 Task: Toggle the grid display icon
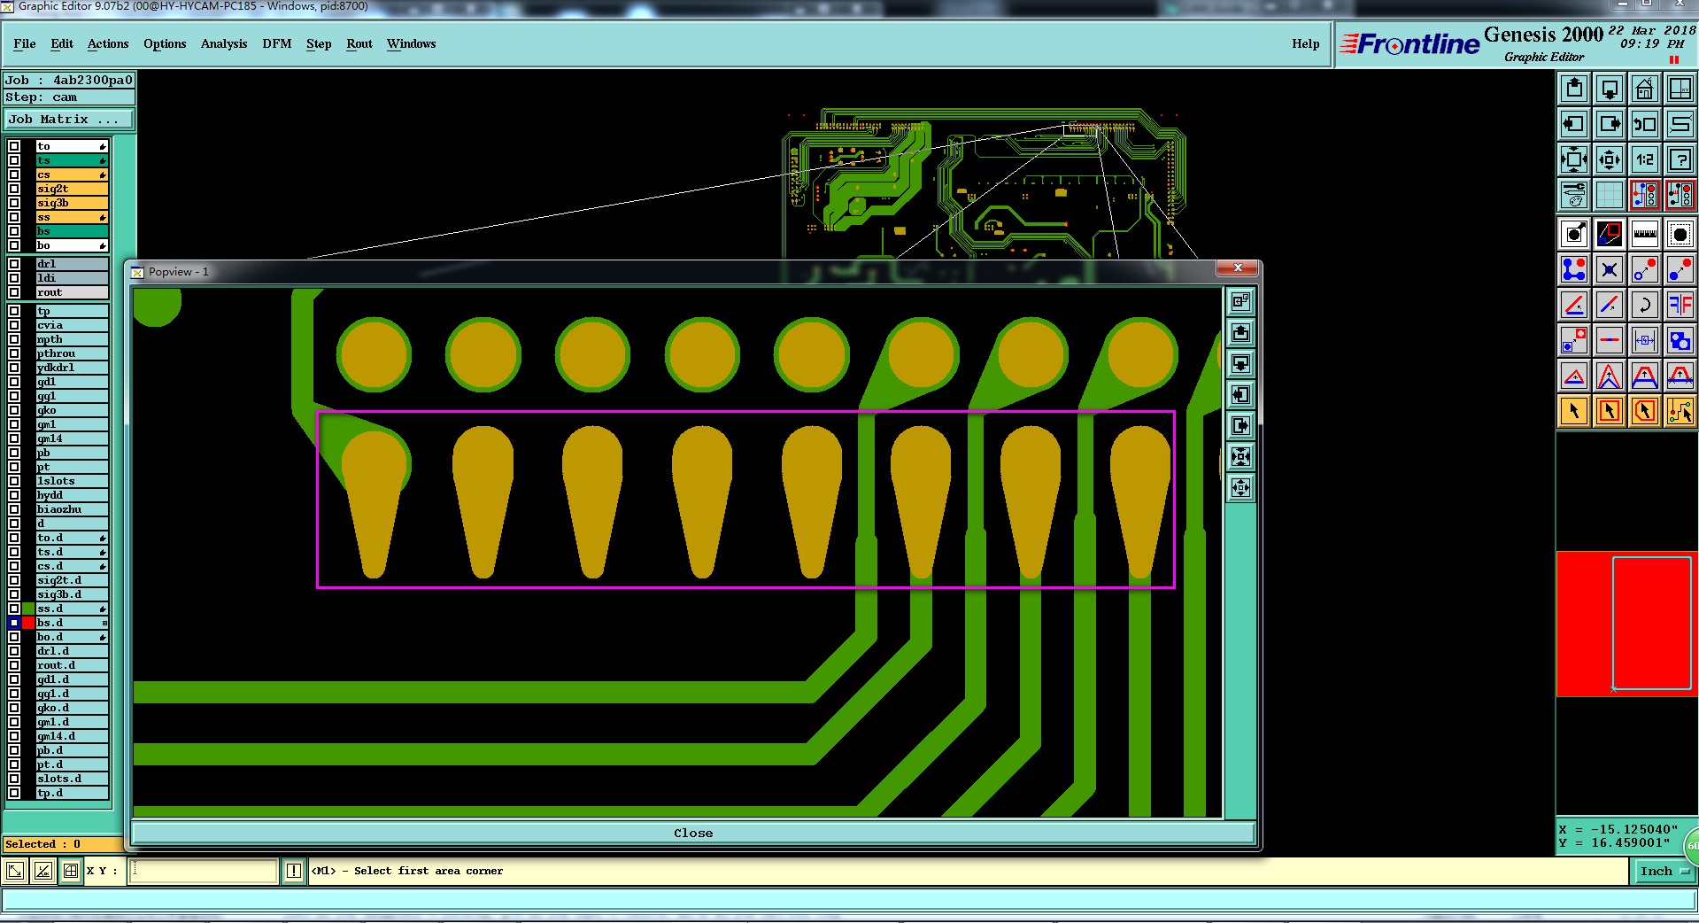point(1610,194)
